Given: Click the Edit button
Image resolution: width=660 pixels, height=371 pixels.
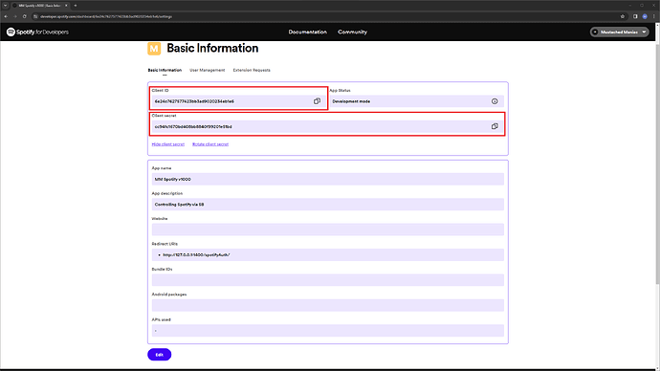Looking at the screenshot, I should pos(159,355).
